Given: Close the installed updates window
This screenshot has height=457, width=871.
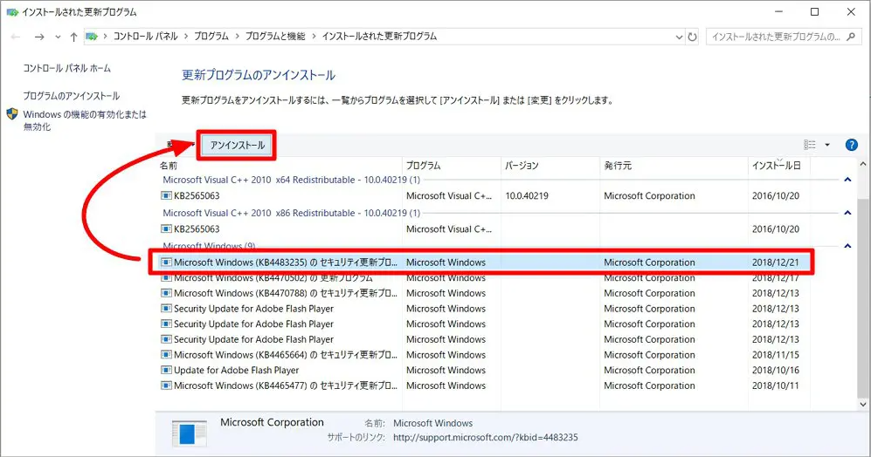Looking at the screenshot, I should (x=851, y=11).
